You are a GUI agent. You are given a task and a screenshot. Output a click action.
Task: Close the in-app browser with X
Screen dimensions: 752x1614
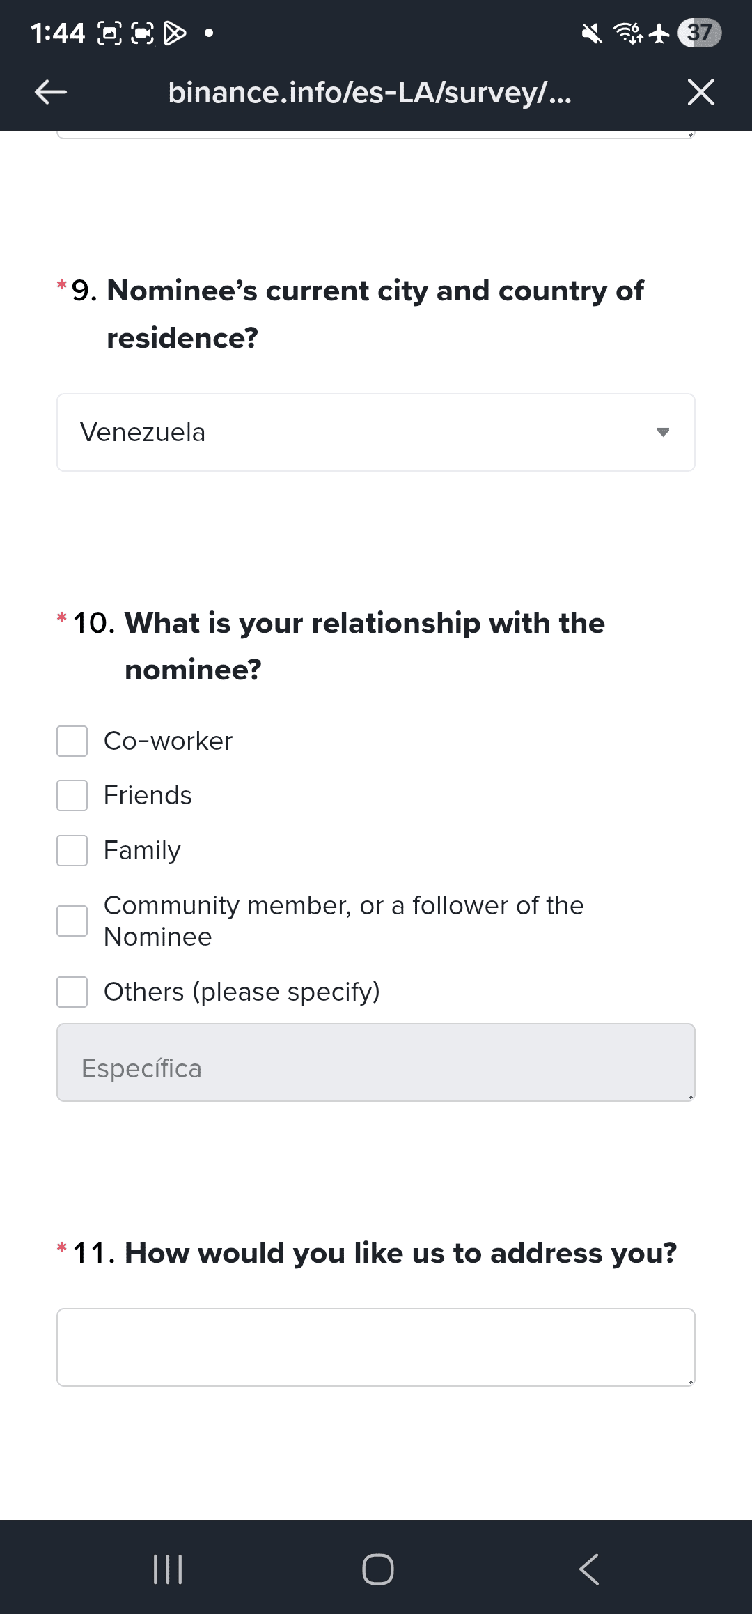(x=700, y=92)
